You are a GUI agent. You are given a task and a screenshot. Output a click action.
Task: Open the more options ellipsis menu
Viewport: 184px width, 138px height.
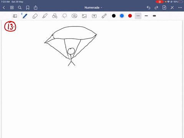coord(180,8)
